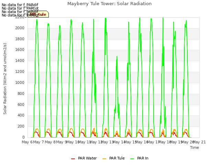Click the 800 y-axis tick label
Screen dimensions: 220x165
point(21,94)
